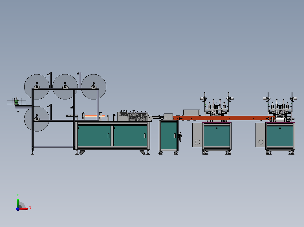Select the top-right material roll disc

coord(94,87)
